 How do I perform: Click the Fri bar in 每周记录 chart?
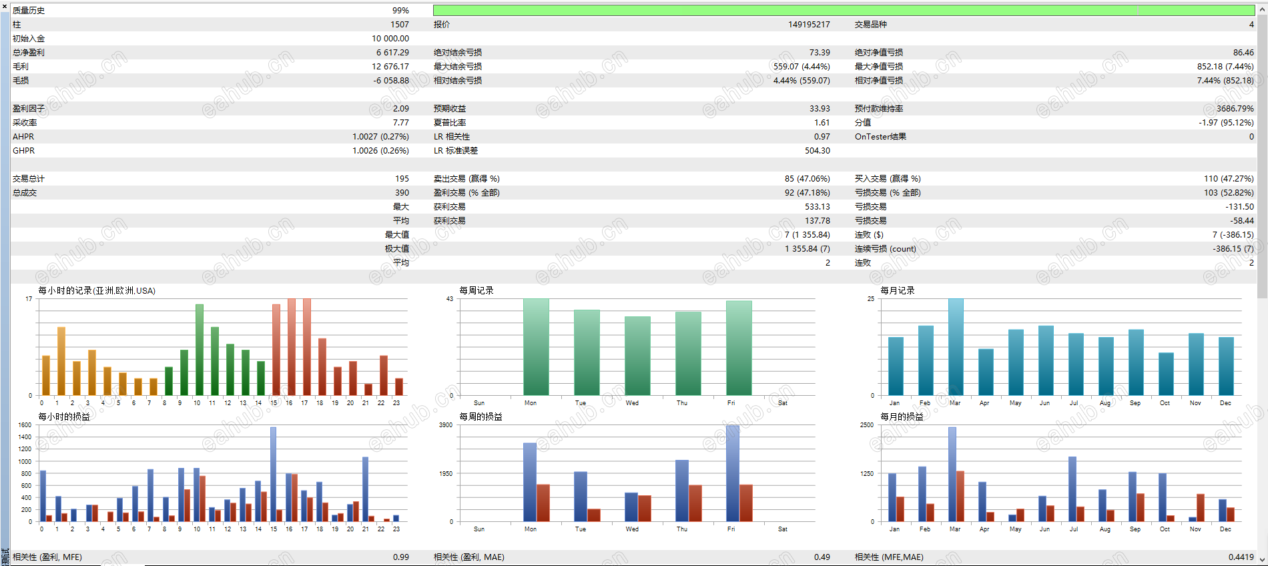click(739, 348)
